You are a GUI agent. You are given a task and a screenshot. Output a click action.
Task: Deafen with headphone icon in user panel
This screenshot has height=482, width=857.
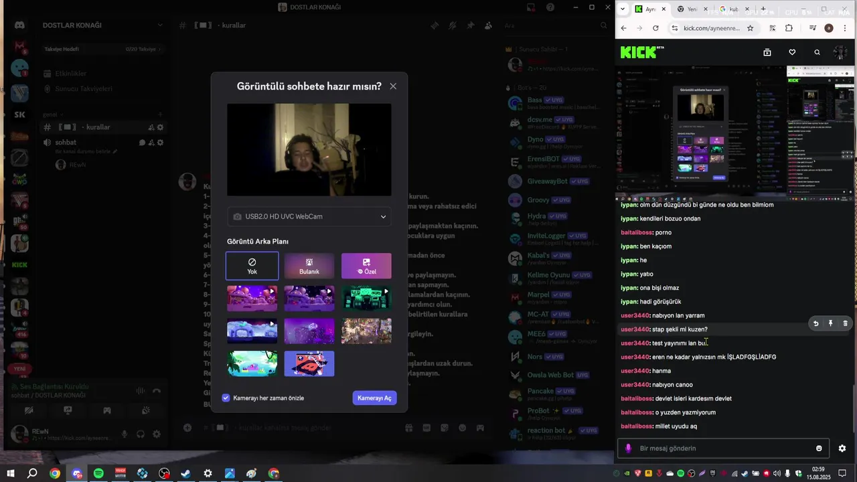point(141,434)
